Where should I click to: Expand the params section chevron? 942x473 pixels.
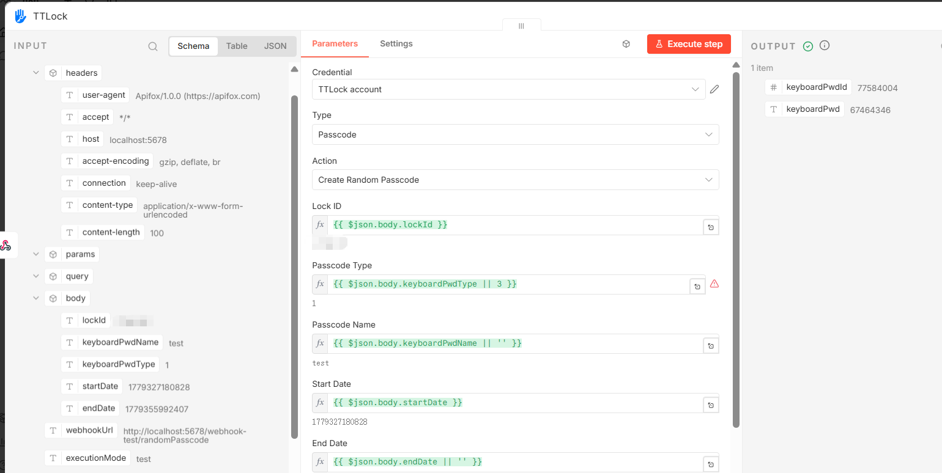click(x=36, y=254)
